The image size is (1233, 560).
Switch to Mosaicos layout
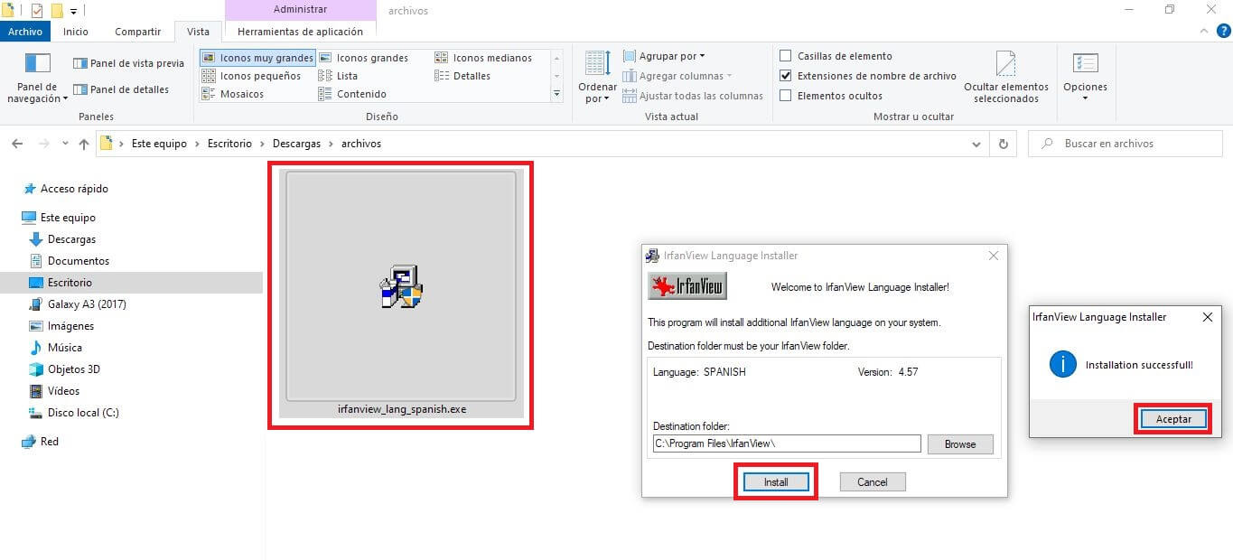[233, 94]
